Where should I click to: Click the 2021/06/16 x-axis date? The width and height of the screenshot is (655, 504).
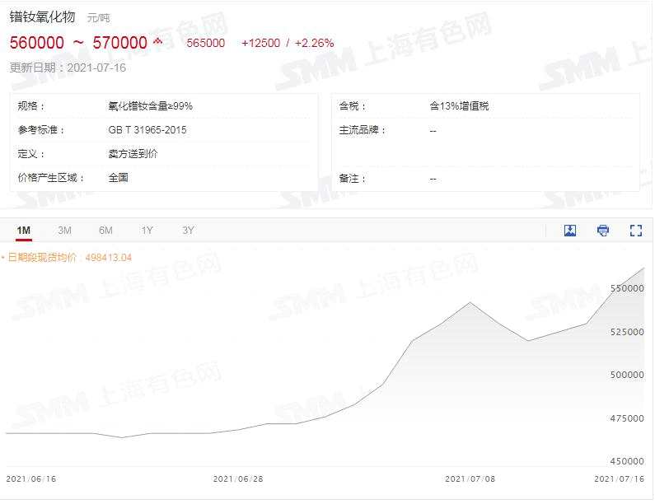[x=31, y=479]
